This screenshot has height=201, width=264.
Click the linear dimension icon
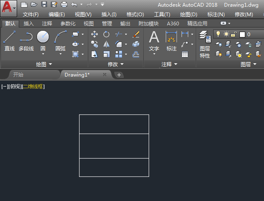185,34
